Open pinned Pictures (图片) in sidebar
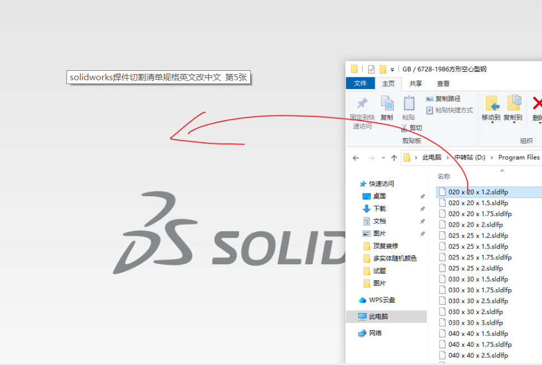The height and width of the screenshot is (365, 542). point(379,233)
